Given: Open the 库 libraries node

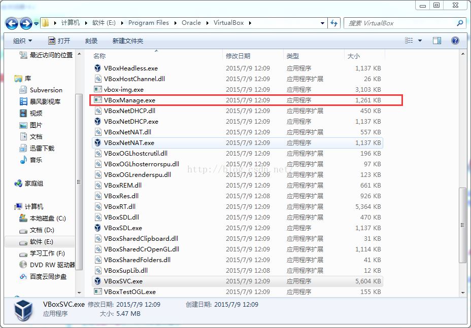Looking at the screenshot, I should click(23, 78).
